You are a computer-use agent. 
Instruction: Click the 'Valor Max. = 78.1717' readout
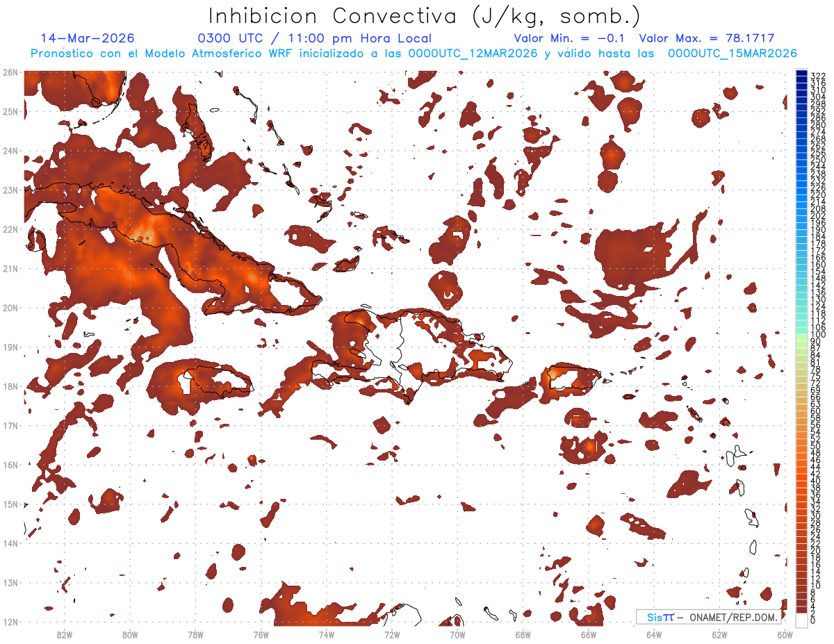707,38
